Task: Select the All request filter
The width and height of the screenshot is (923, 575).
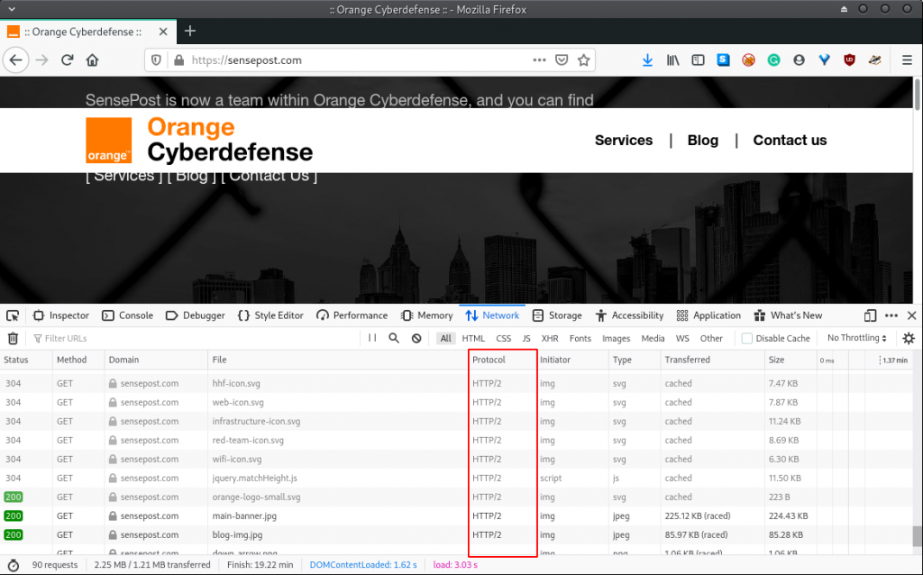Action: tap(445, 339)
